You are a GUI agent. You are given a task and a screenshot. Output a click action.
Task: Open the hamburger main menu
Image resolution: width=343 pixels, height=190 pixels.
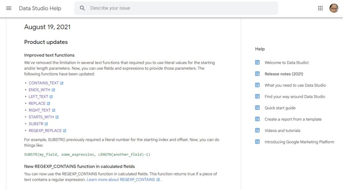point(9,8)
